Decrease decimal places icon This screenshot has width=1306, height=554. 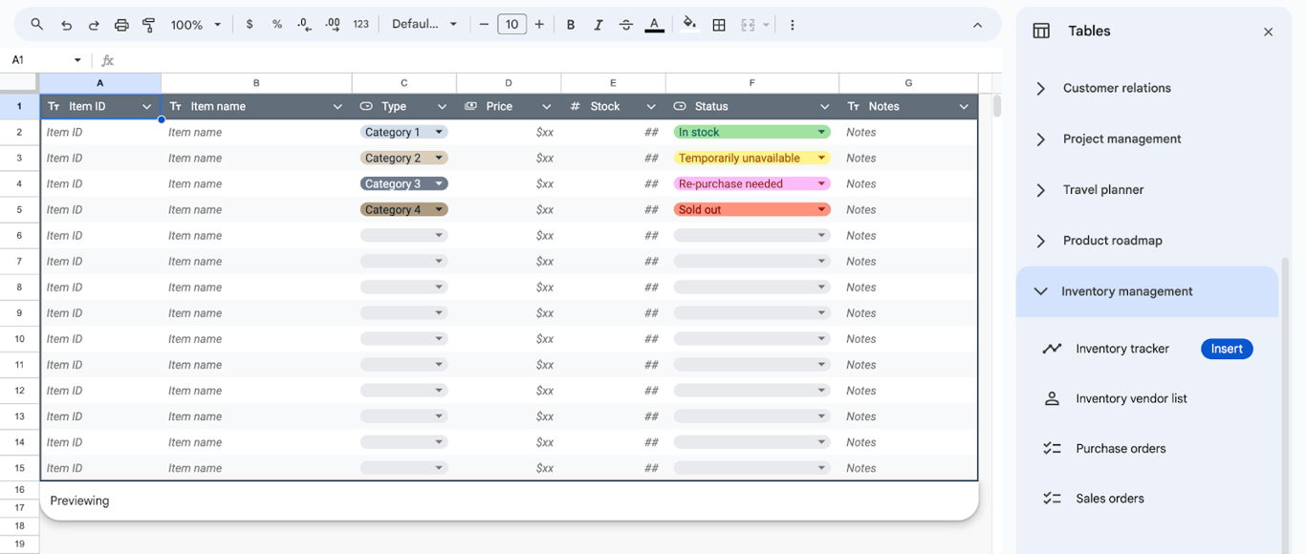point(305,25)
